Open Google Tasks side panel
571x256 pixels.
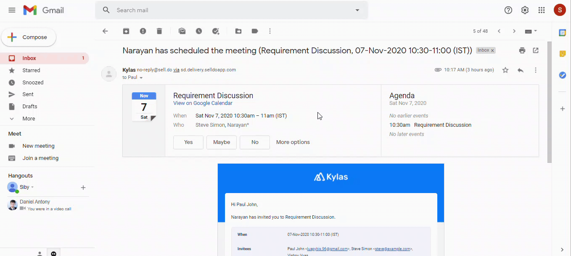[562, 75]
